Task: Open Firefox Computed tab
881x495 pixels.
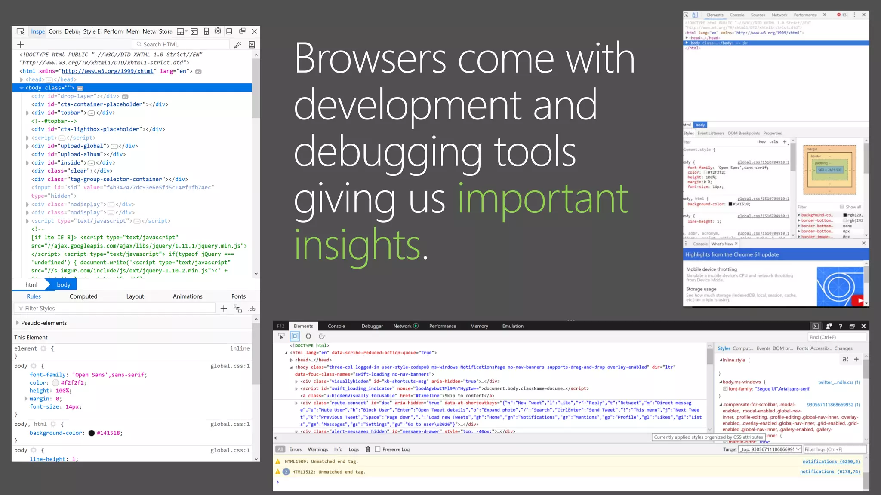Action: pyautogui.click(x=83, y=296)
